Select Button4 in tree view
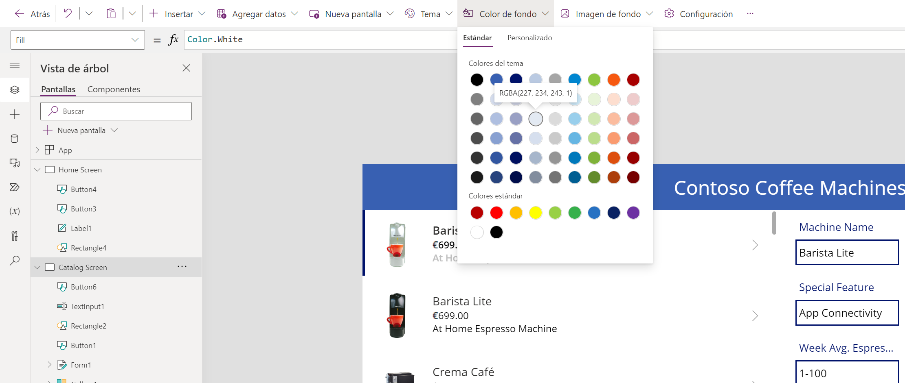This screenshot has height=383, width=905. click(83, 189)
